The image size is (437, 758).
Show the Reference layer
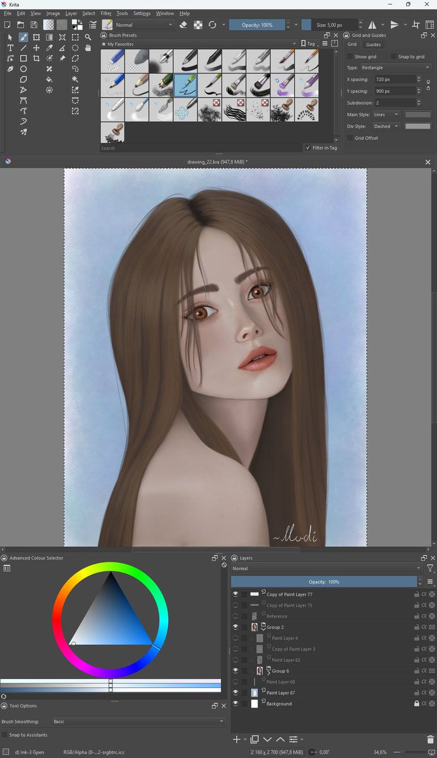236,616
